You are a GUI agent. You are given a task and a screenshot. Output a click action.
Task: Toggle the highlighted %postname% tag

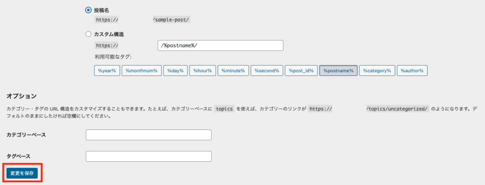click(338, 71)
